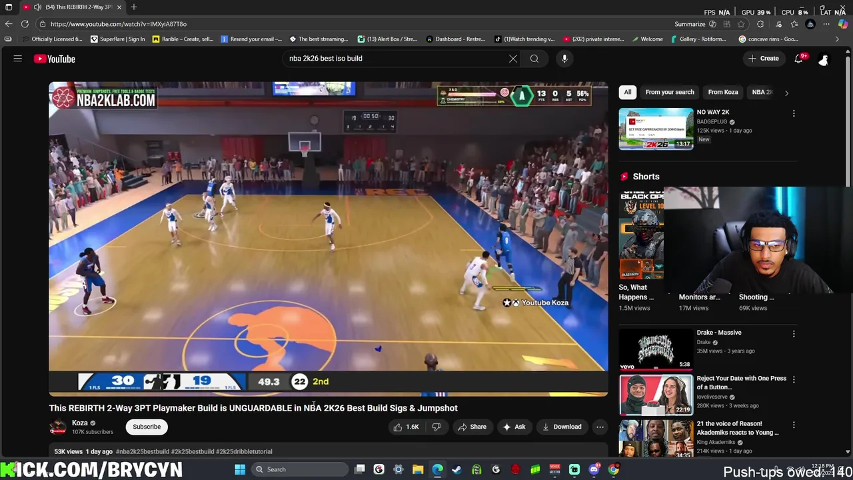Open Koza channel avatar
Screen dimensions: 853x480
click(x=58, y=427)
